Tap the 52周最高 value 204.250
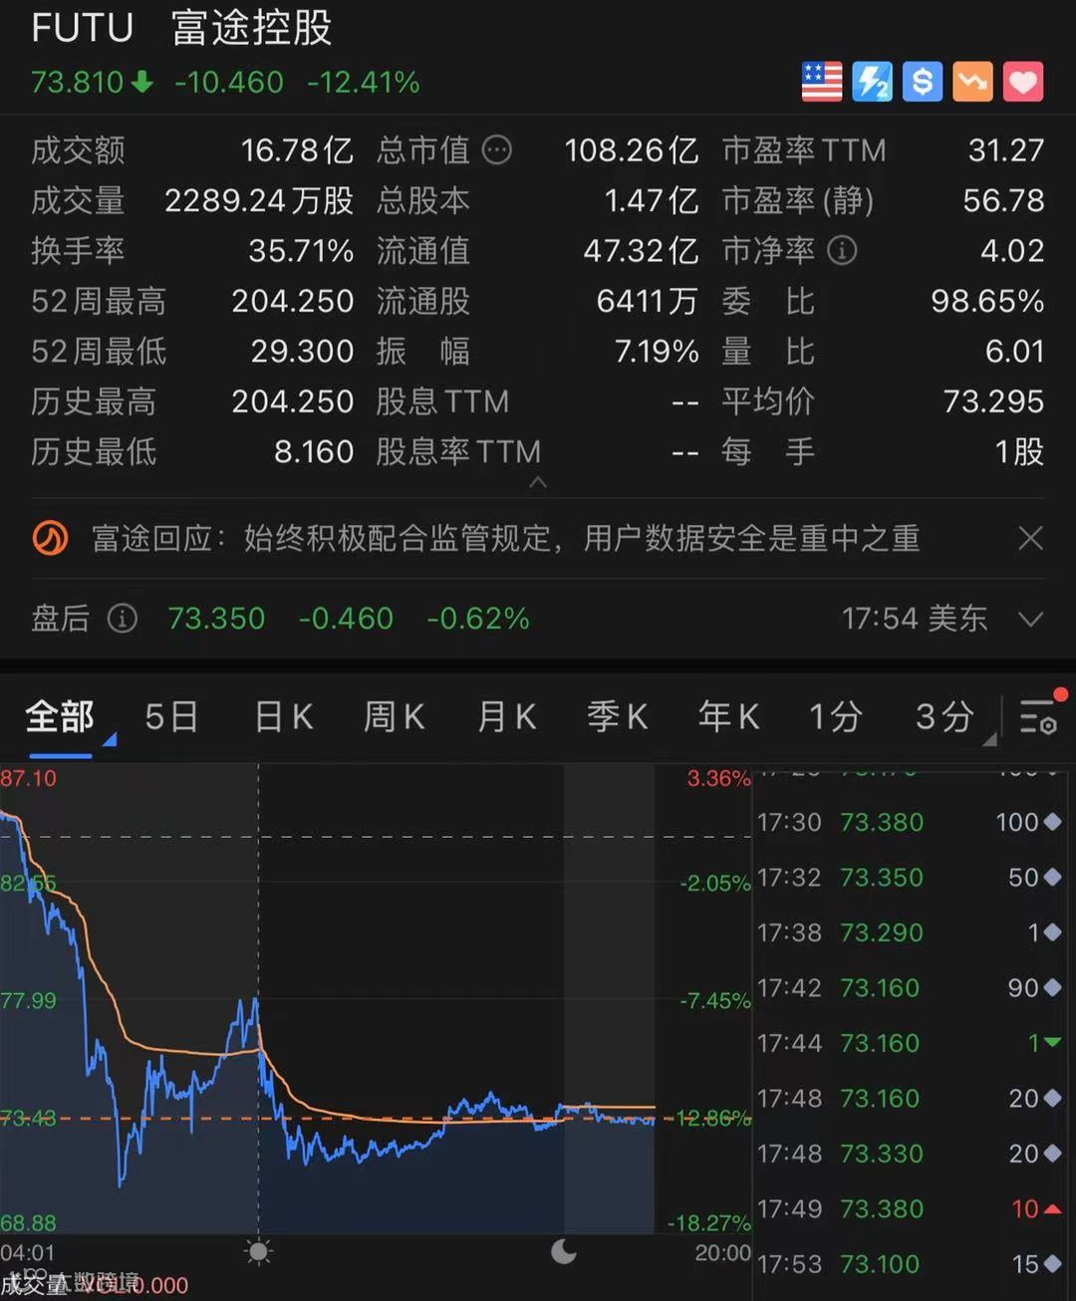Viewport: 1076px width, 1301px height. pos(293,301)
